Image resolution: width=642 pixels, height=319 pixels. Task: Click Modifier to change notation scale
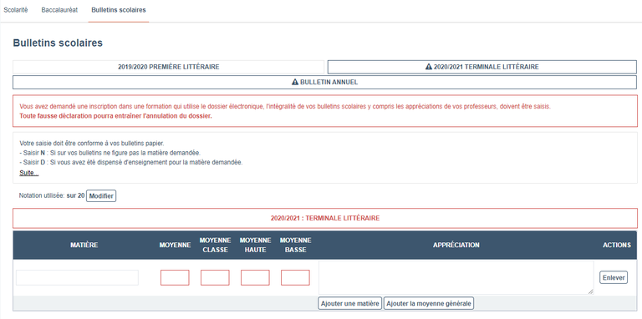pyautogui.click(x=101, y=196)
